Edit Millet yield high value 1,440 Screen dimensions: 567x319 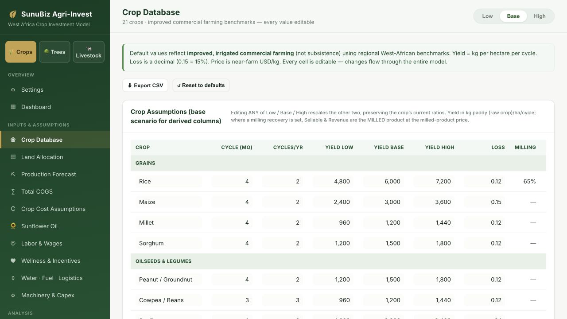pyautogui.click(x=434, y=223)
